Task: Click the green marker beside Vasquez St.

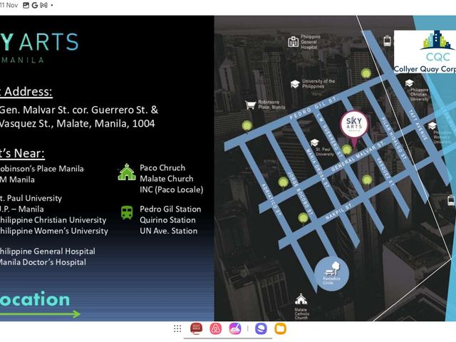Action: (x=368, y=180)
